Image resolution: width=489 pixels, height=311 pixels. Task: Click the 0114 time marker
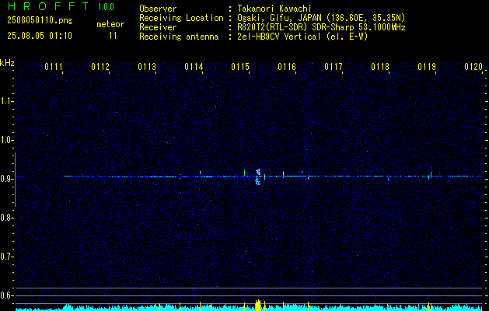[194, 67]
